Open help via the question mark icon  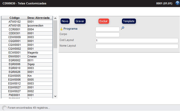click(x=177, y=3)
